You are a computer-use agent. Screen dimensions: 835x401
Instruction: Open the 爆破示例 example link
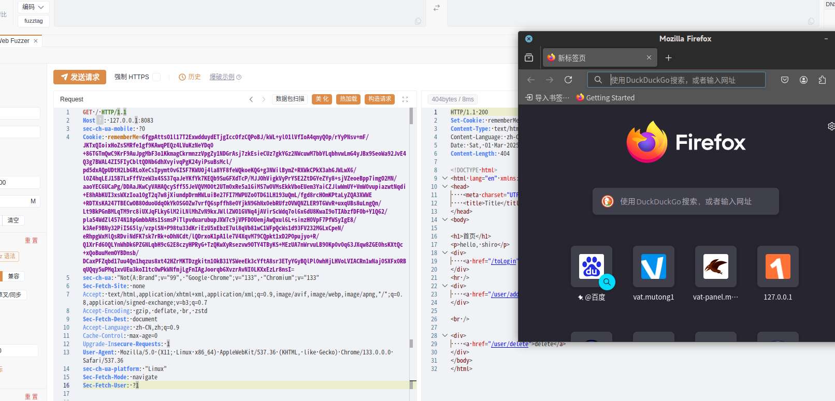tap(222, 77)
